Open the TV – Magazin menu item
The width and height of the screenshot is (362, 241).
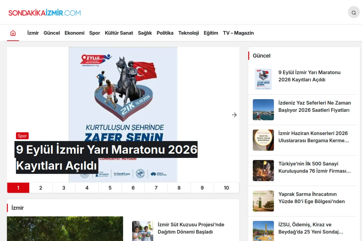238,33
